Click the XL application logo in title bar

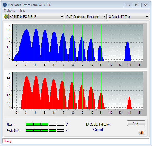(x=5, y=5)
